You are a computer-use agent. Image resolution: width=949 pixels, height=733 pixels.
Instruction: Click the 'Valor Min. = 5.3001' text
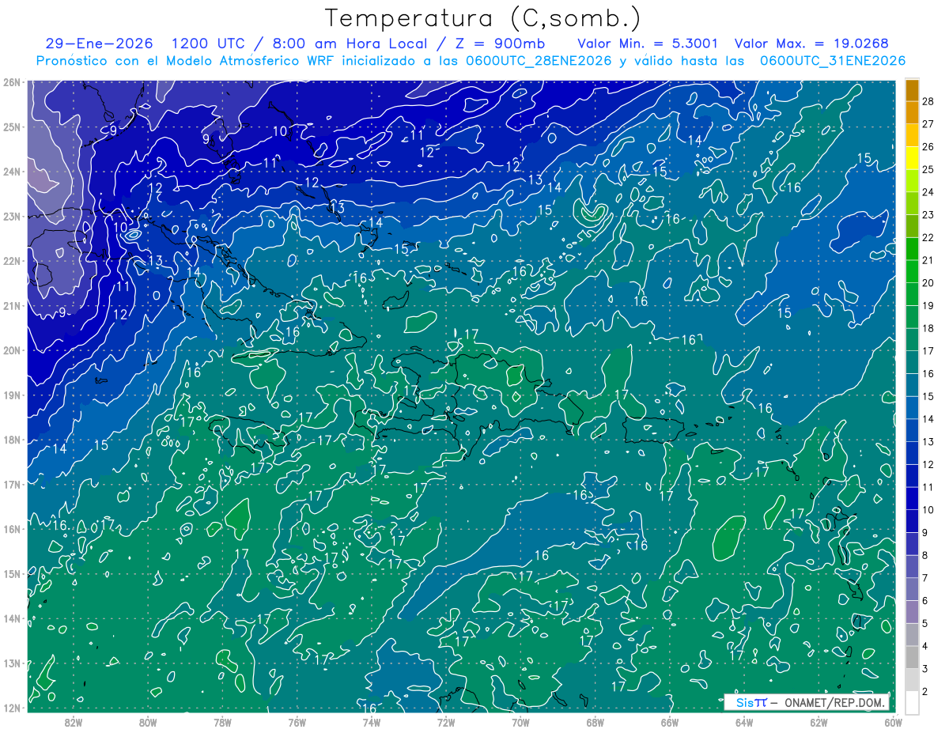click(649, 43)
